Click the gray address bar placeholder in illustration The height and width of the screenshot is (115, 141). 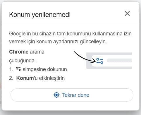coord(119,60)
